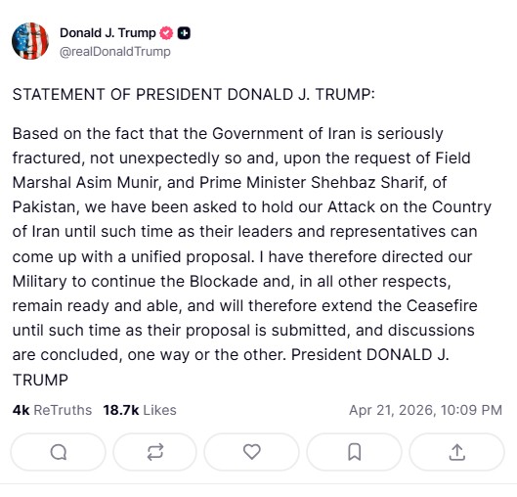Click the STATEMENT OF PRESIDENT heading line
Viewport: 517px width, 497px height.
[x=194, y=94]
